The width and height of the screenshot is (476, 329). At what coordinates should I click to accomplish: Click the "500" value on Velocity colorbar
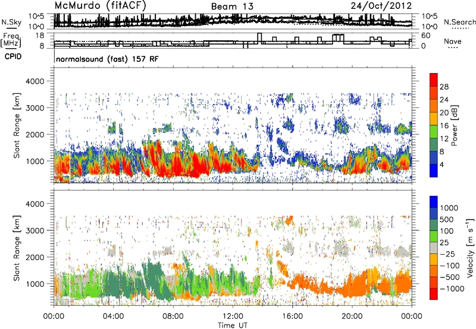(x=447, y=220)
